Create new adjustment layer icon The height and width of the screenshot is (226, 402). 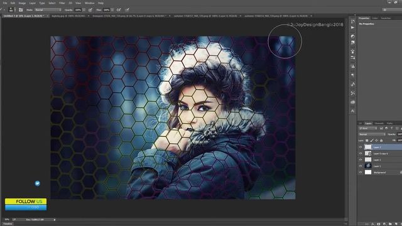click(x=384, y=224)
